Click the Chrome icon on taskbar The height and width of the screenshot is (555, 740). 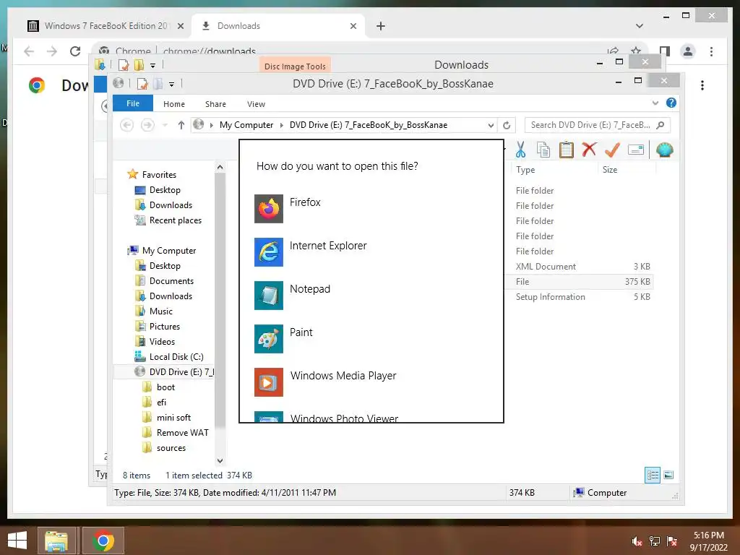(x=103, y=541)
